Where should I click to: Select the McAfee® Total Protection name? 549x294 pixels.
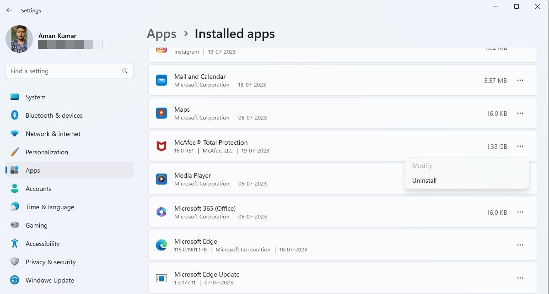point(211,142)
